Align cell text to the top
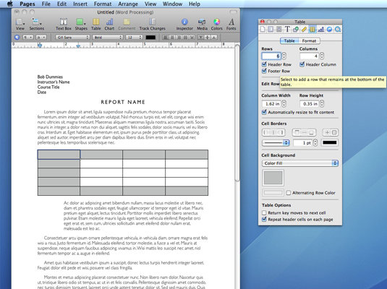This screenshot has width=387, height=289. (201, 38)
